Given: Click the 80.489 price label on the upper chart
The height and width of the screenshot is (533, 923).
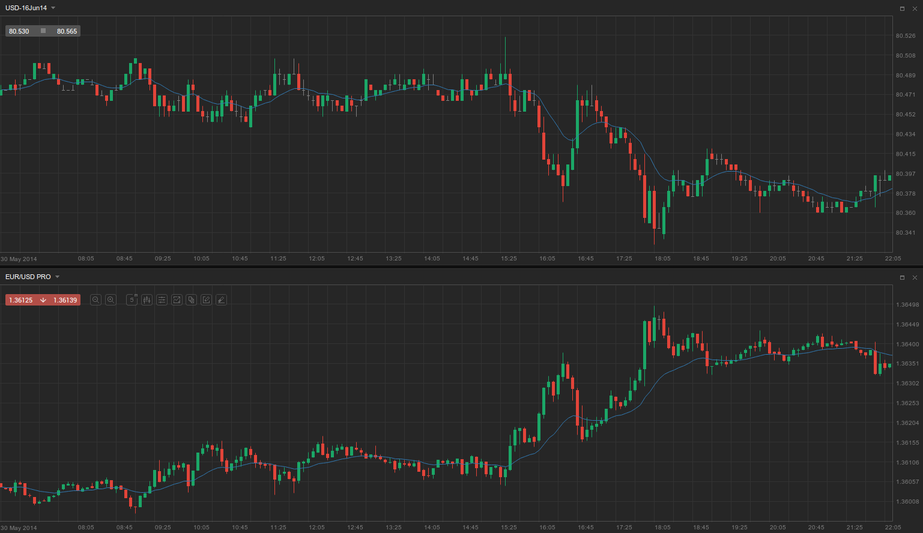Looking at the screenshot, I should 906,76.
